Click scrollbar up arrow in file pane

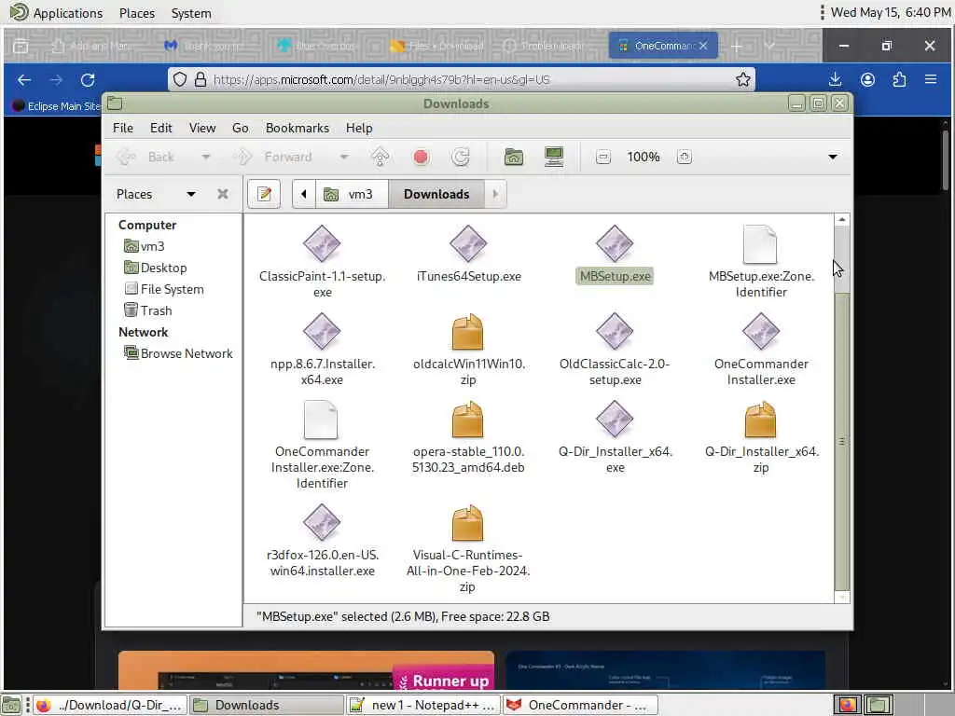842,219
